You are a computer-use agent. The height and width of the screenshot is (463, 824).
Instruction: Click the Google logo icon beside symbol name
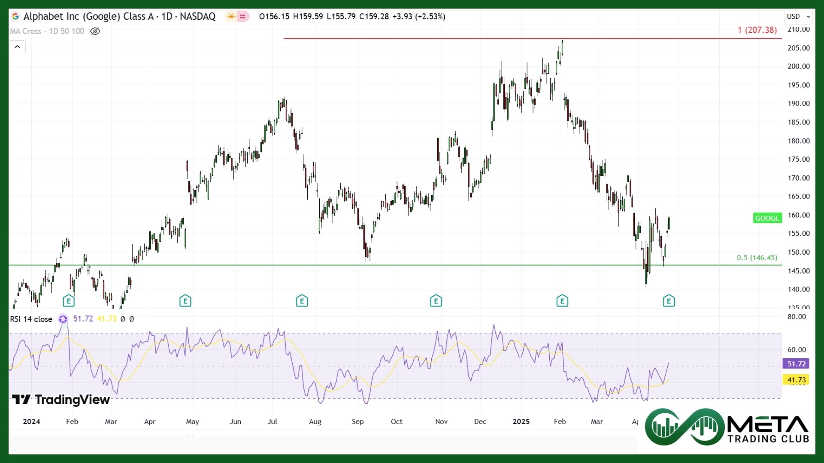tap(15, 16)
